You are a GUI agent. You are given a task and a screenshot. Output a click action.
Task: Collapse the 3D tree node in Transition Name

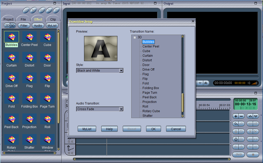pyautogui.click(x=135, y=37)
